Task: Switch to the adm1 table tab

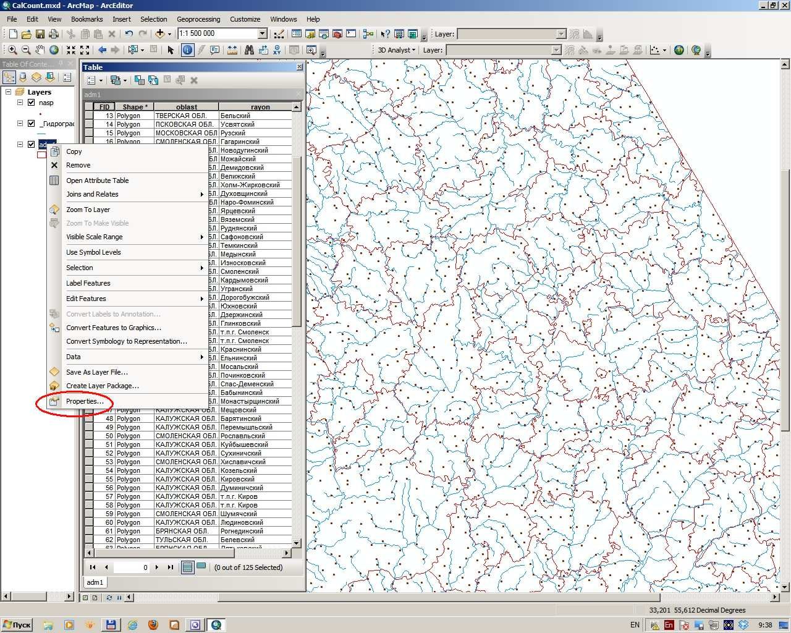Action: 95,582
